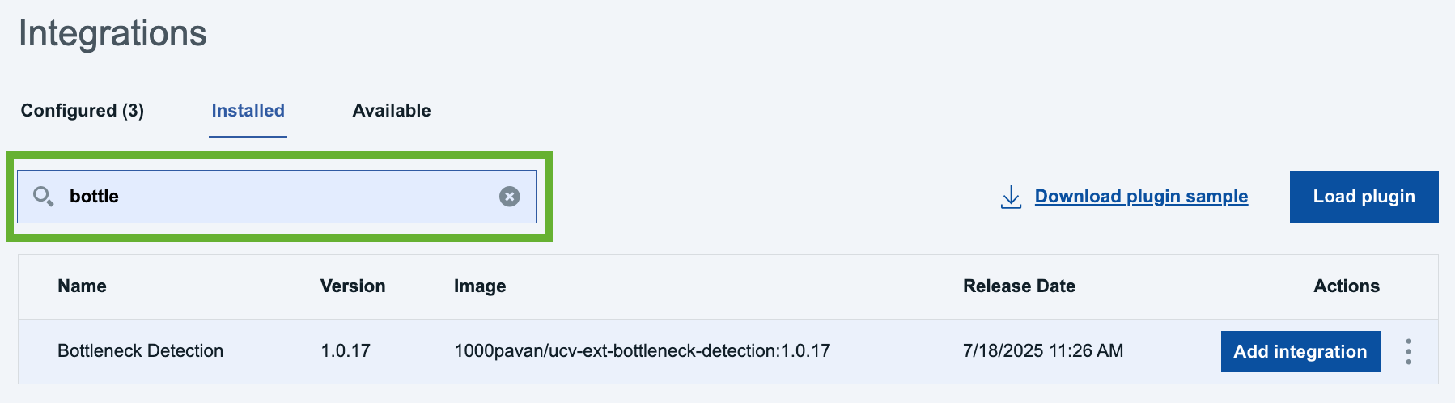
Task: Open the Available tab
Action: tap(392, 111)
